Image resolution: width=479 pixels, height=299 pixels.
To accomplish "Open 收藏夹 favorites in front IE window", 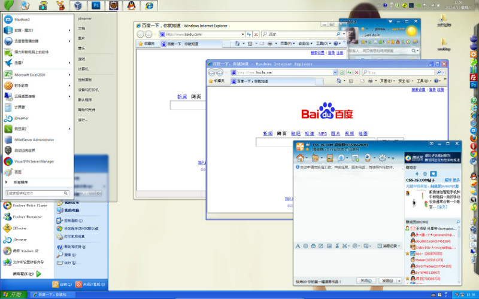I will pos(216,81).
